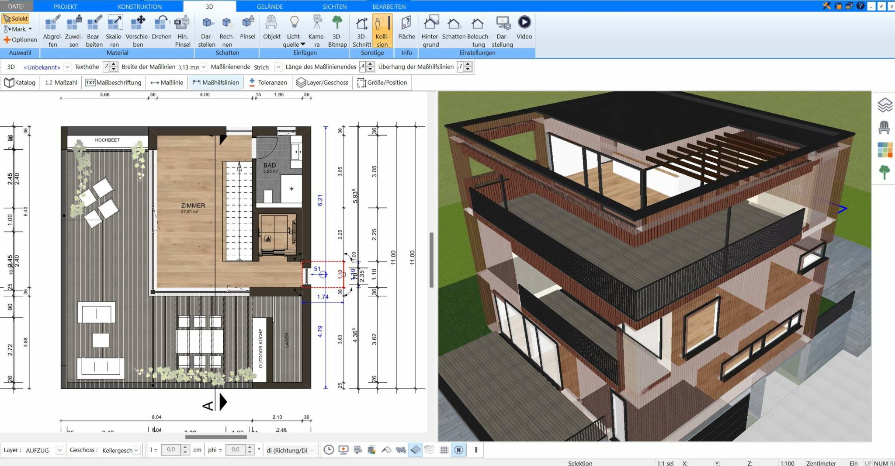Expand the Maßlinienende Strich dropdown

(x=278, y=67)
